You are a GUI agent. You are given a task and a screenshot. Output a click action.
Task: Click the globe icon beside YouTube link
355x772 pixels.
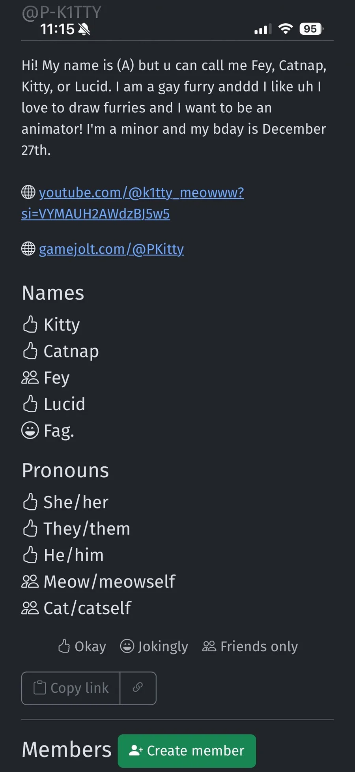pyautogui.click(x=28, y=193)
